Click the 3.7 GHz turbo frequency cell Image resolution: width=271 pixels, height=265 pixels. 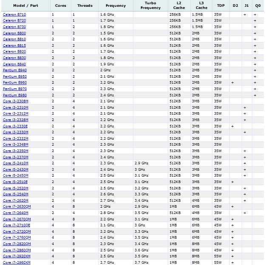141,262
